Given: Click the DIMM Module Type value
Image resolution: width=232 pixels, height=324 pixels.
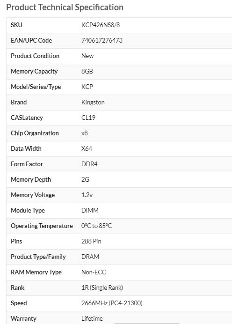Looking at the screenshot, I should click(x=90, y=210).
